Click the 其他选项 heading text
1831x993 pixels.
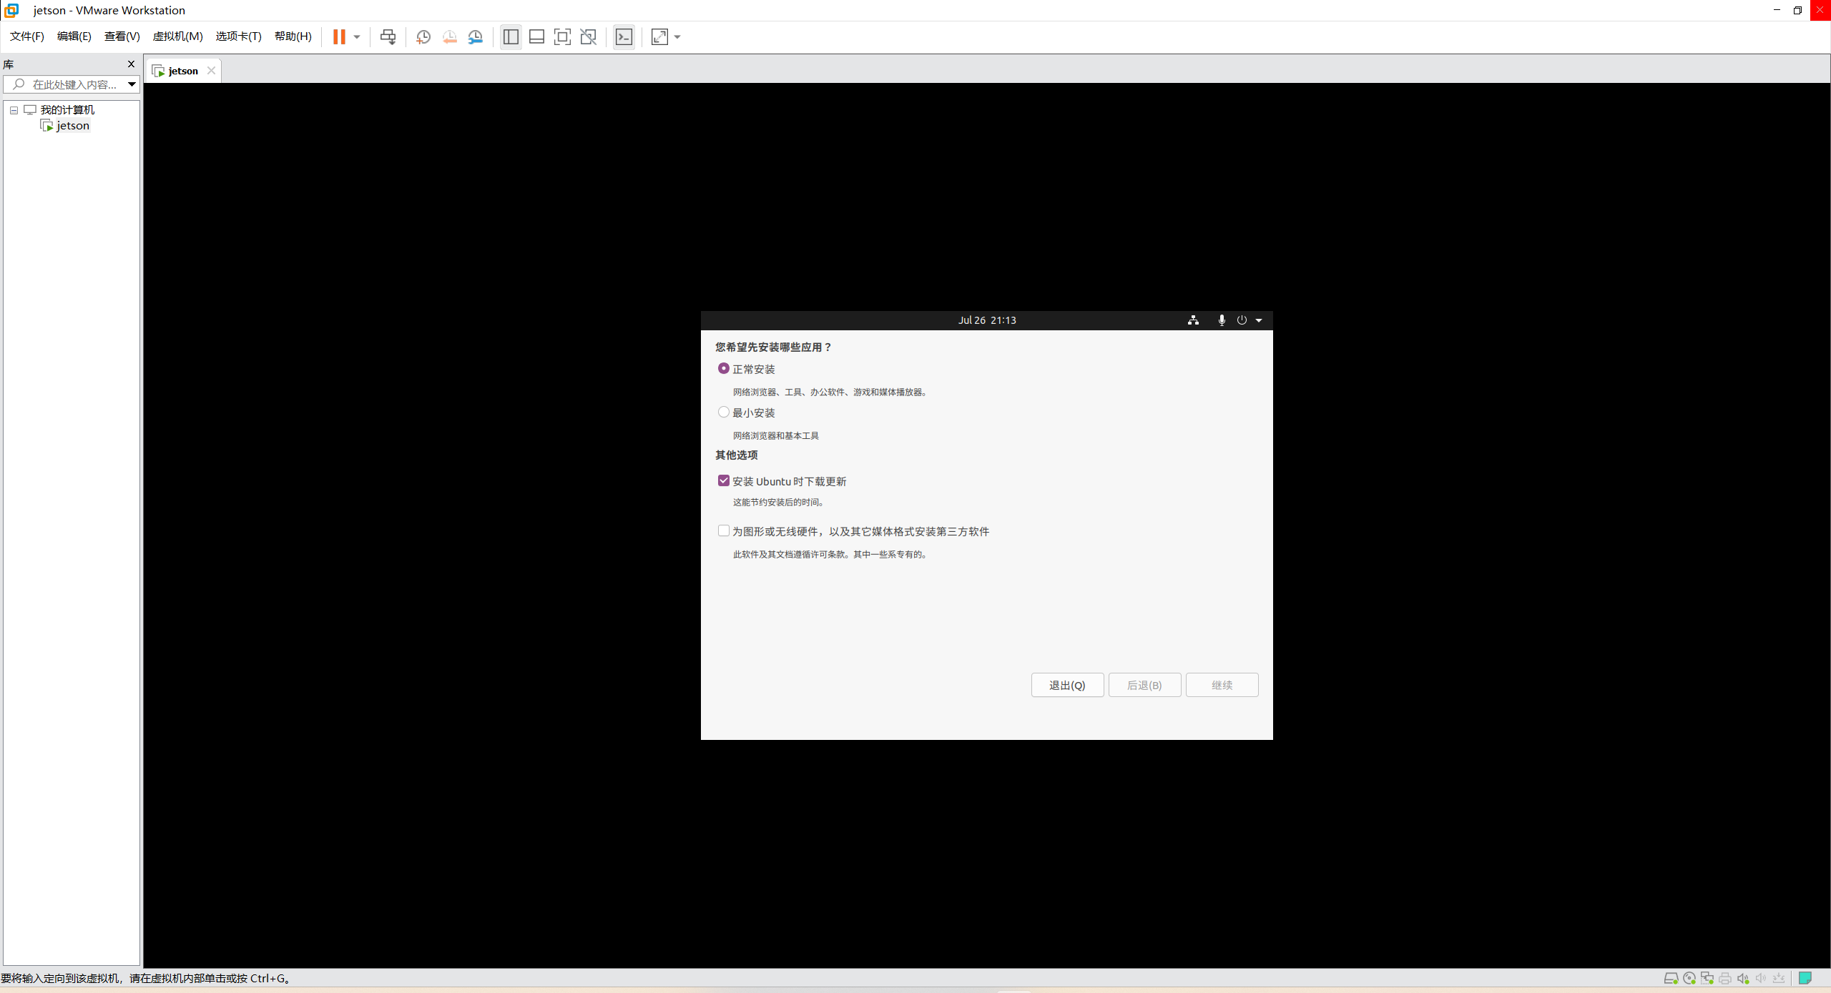(736, 455)
